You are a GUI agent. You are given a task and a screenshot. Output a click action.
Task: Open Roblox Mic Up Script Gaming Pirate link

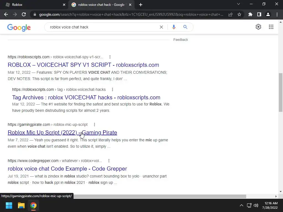[x=62, y=132]
